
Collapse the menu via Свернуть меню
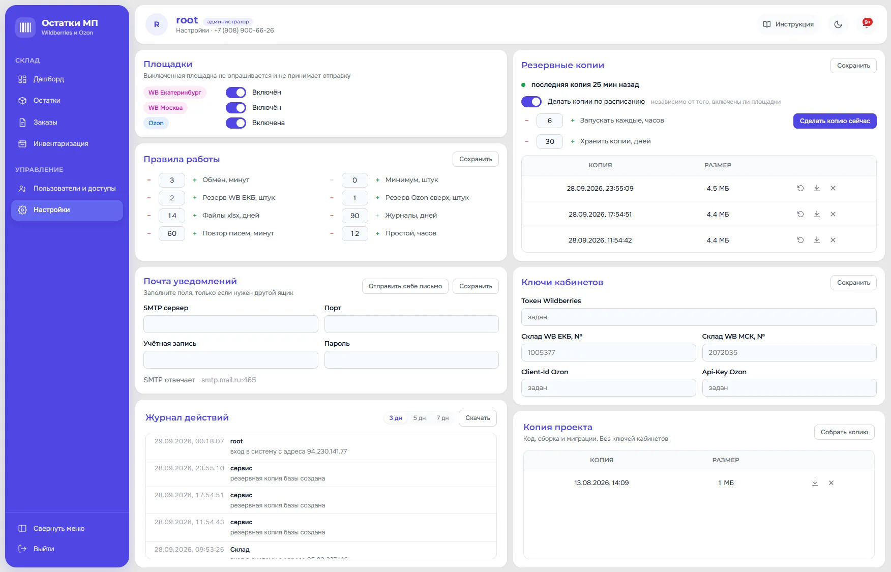[x=67, y=529]
